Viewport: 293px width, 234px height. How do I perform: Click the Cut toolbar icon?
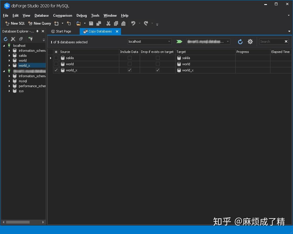108,23
